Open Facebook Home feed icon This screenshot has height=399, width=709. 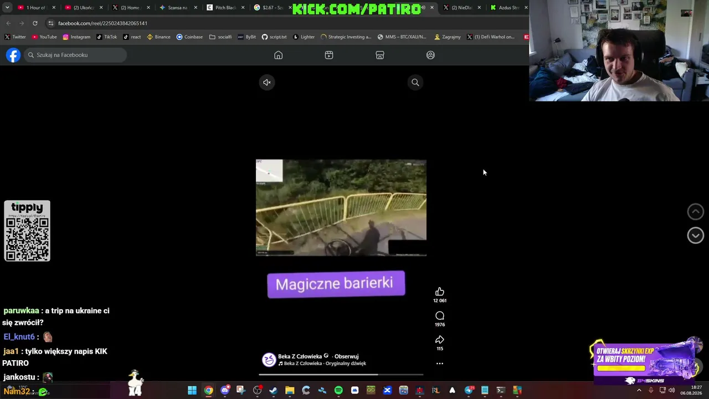(x=278, y=55)
